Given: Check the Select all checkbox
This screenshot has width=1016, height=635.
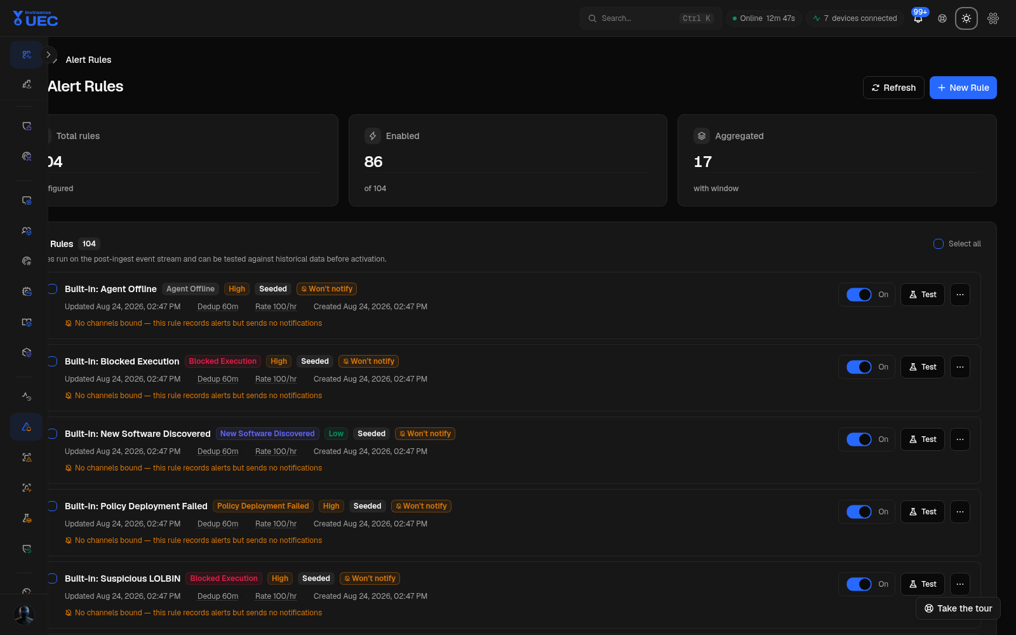Looking at the screenshot, I should click(x=939, y=244).
